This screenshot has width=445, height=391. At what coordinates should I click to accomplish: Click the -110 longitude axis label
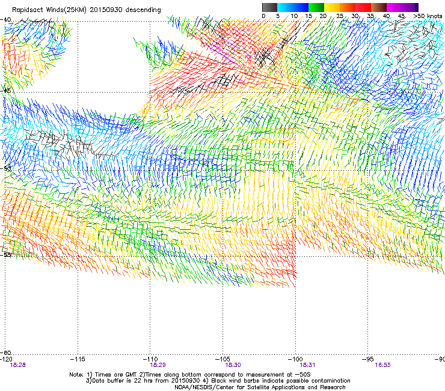150,359
